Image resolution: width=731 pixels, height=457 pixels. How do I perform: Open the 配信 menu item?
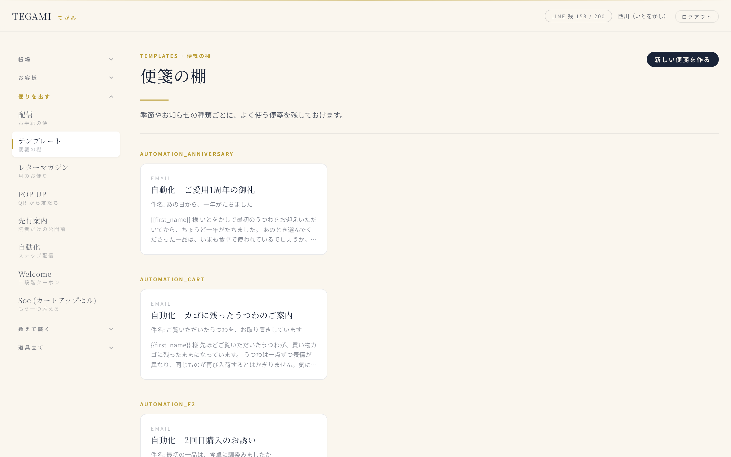(66, 118)
